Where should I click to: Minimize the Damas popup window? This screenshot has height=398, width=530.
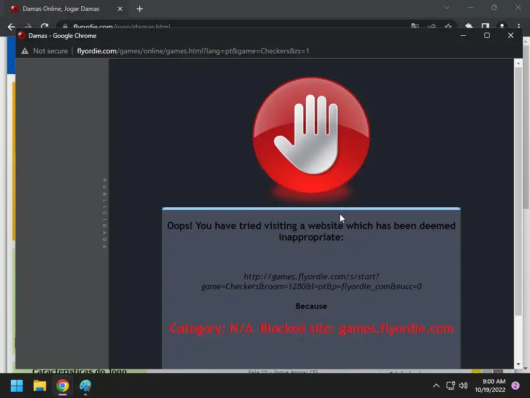click(463, 36)
